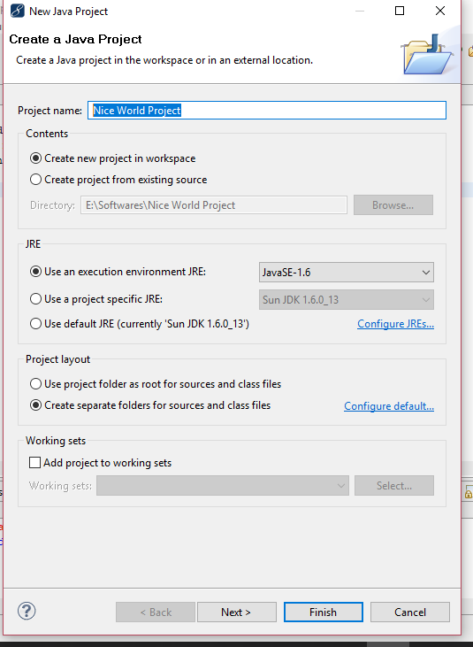Close the New Java Project dialog
Screen dimensions: 473x647
tap(440, 11)
